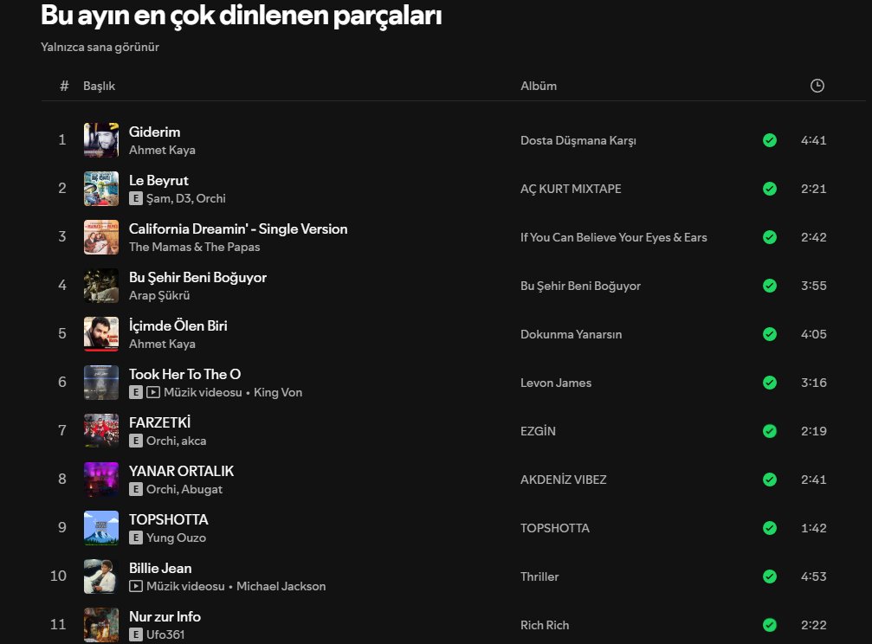This screenshot has width=872, height=644.
Task: Click explicit E badge beside Yung Ouzo
Action: 136,538
